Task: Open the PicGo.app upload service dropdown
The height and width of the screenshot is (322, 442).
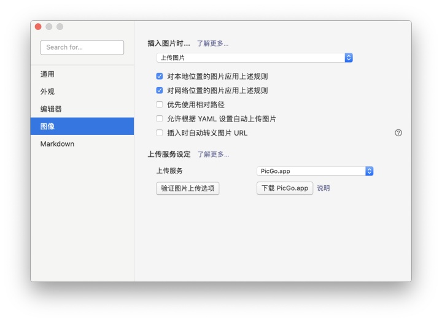Action: tap(315, 171)
